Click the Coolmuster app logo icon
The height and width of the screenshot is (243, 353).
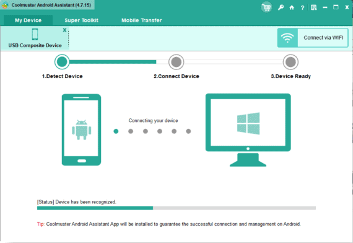[x=5, y=5]
